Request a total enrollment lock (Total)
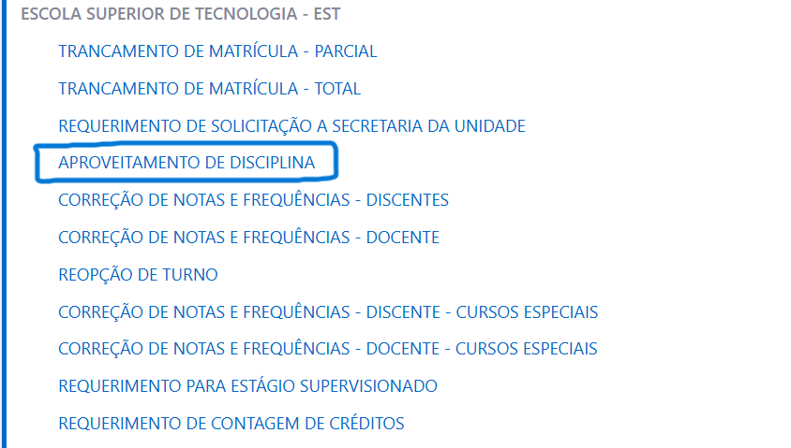Viewport: 791px width, 448px height. click(x=209, y=89)
